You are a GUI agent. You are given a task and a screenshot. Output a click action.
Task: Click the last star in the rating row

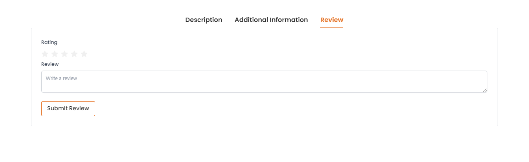point(84,54)
